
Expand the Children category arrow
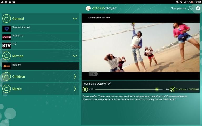click(x=75, y=77)
